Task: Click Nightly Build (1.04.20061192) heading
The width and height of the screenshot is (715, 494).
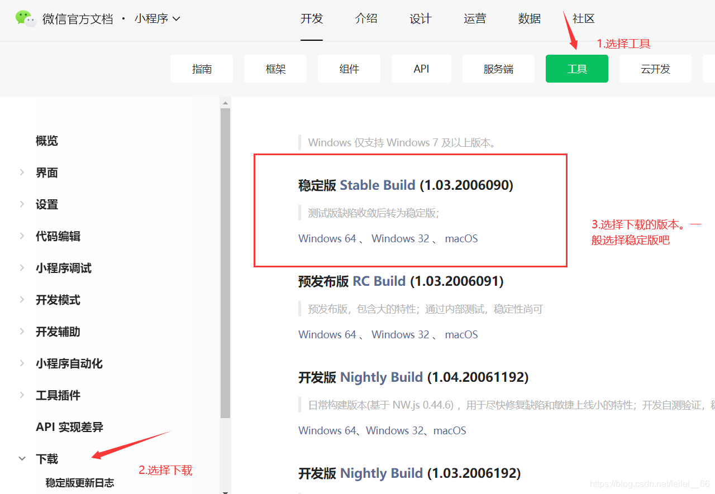Action: coord(413,377)
